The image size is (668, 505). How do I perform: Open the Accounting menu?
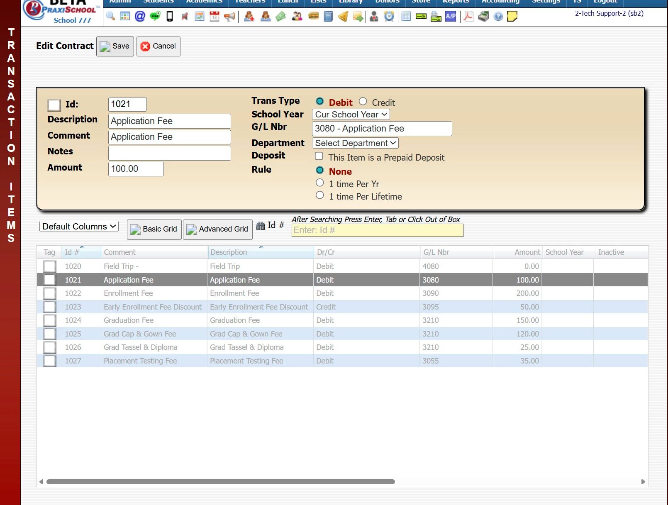(500, 2)
